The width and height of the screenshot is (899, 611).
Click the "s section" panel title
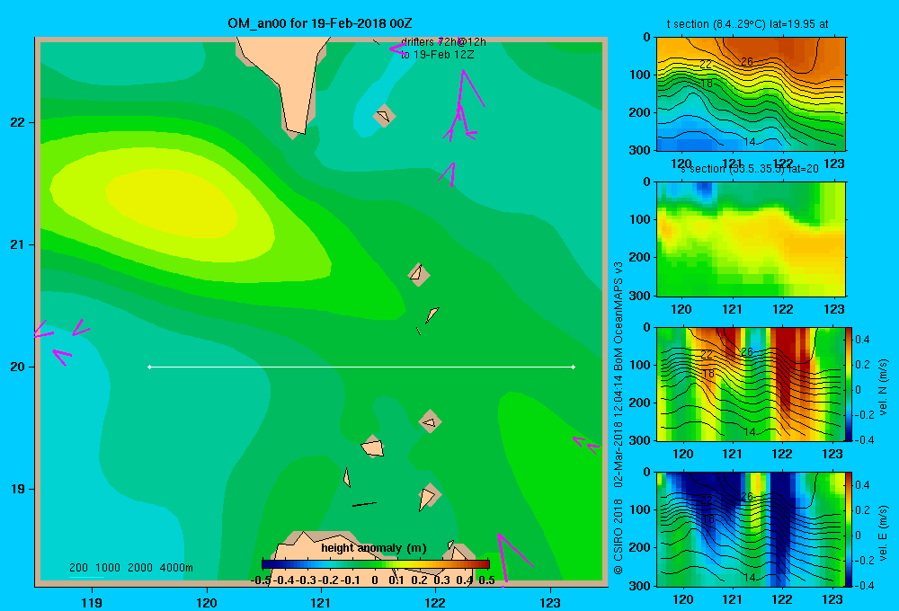click(x=749, y=169)
